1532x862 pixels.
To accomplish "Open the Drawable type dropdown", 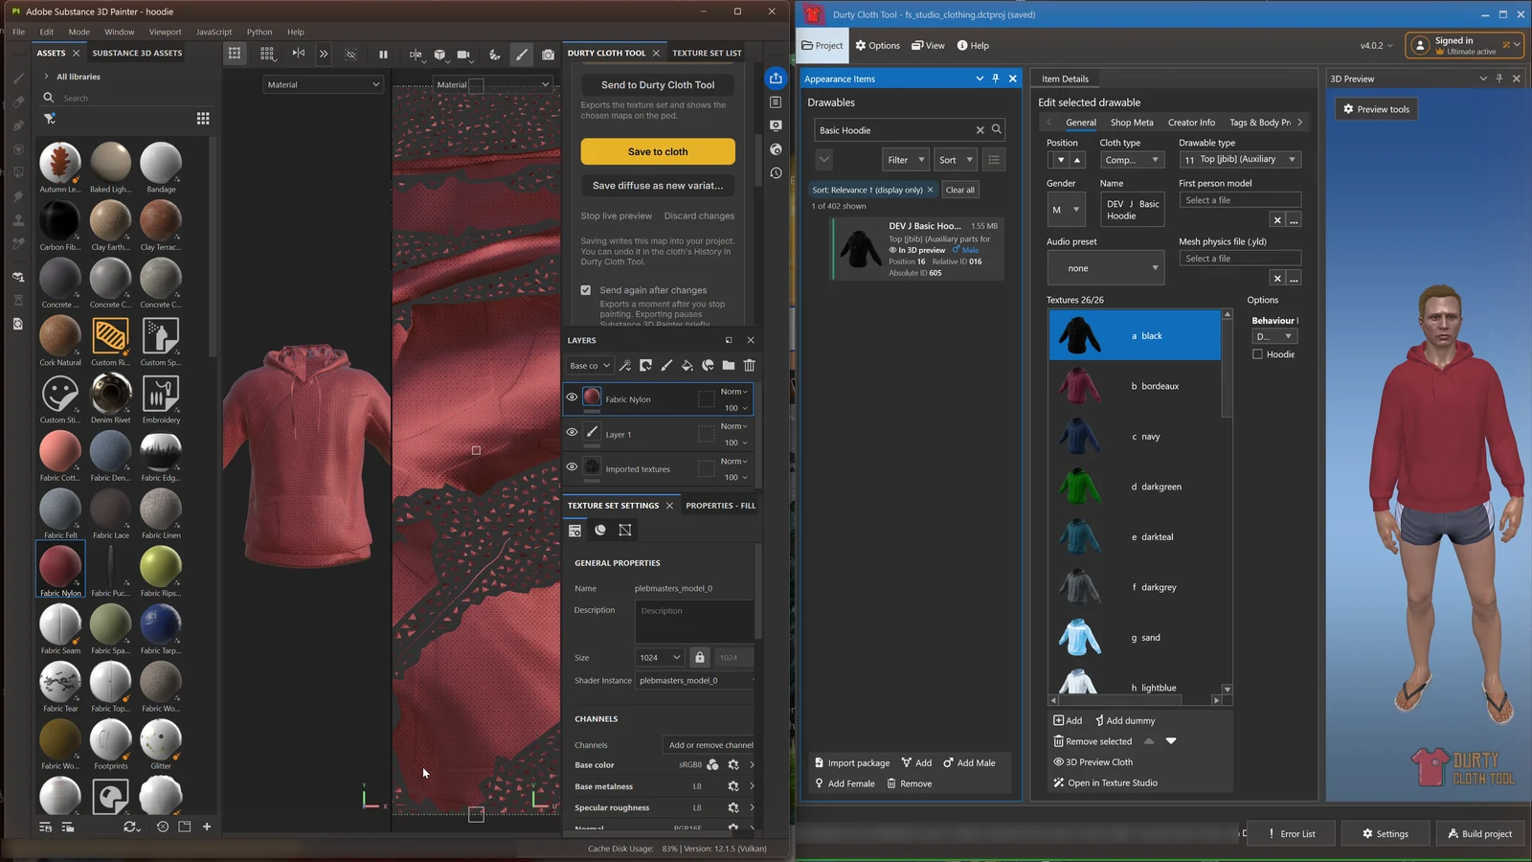I will coord(1240,160).
